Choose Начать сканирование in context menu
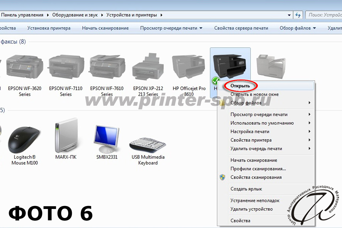 (x=266, y=160)
